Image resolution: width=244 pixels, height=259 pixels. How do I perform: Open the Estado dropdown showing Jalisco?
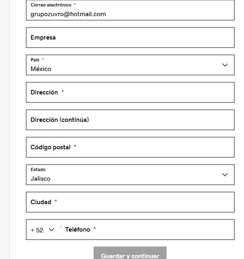pos(130,175)
